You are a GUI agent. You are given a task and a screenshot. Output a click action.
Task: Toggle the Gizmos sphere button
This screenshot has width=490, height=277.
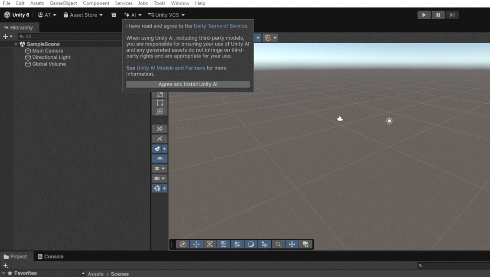point(157,188)
